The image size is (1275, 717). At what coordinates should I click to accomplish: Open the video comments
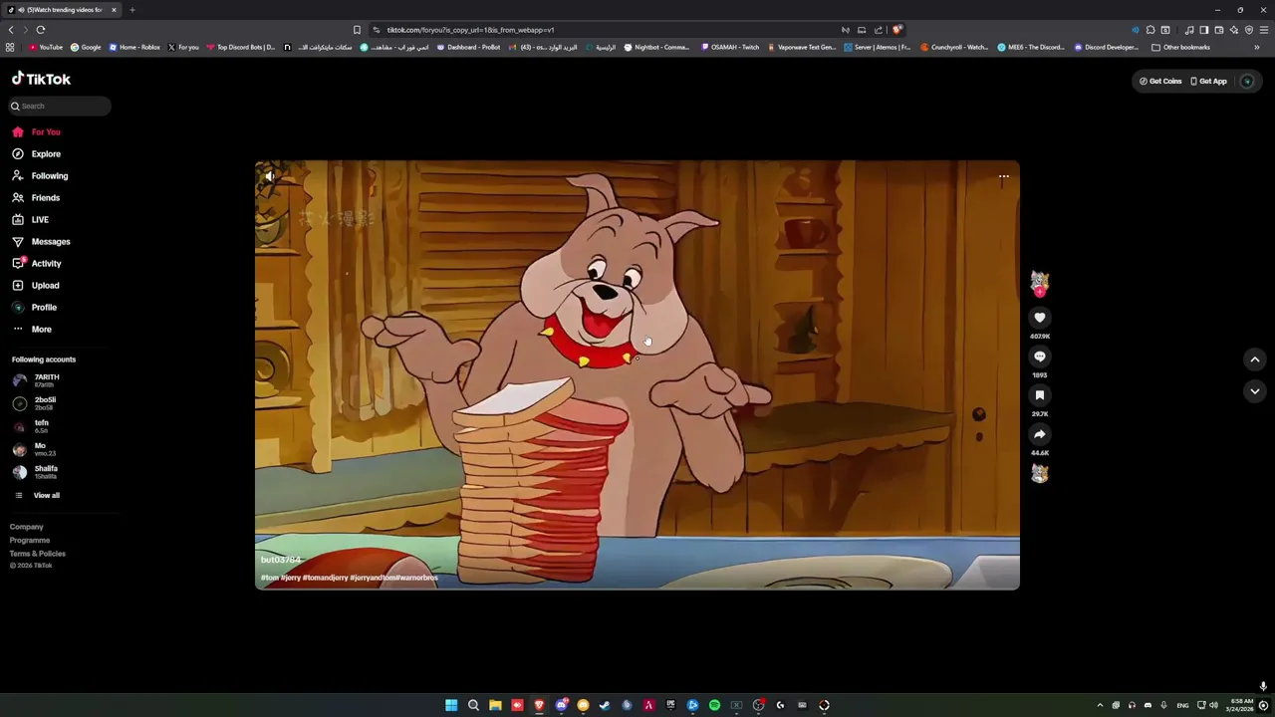point(1039,357)
